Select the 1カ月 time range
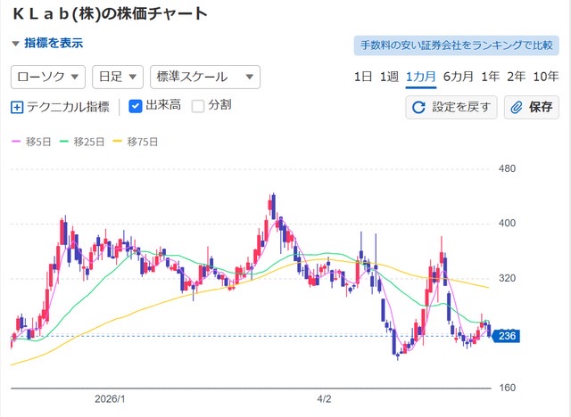571x417 pixels. (421, 78)
